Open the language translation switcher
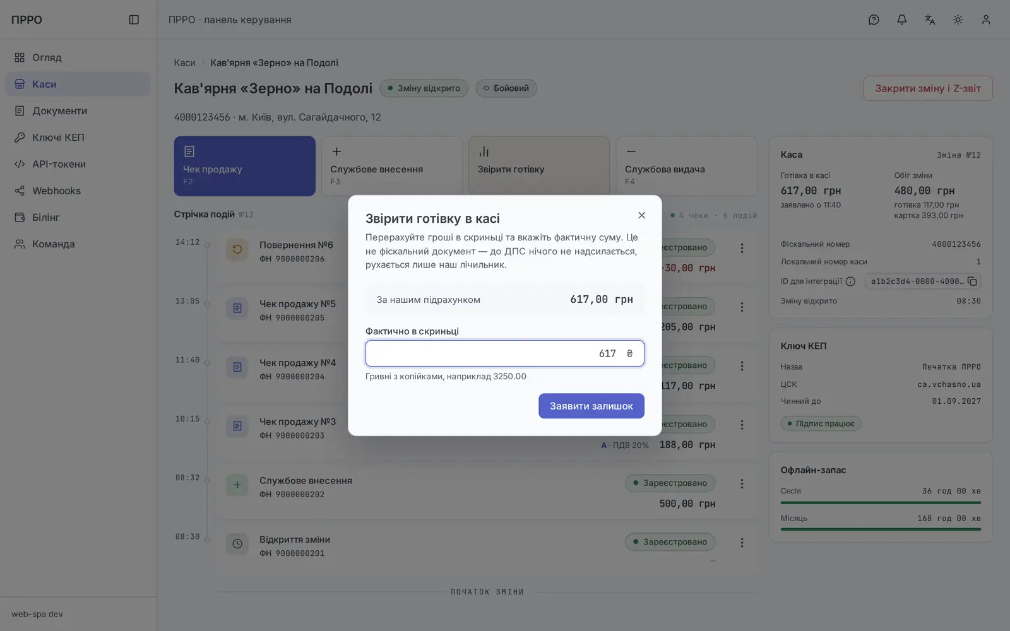 point(930,20)
